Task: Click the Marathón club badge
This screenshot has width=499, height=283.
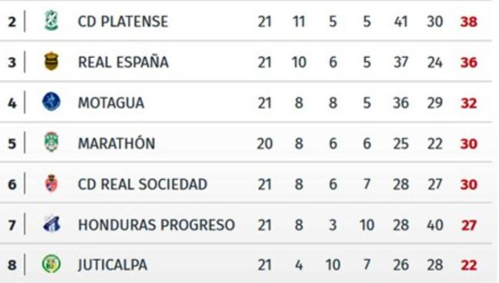Action: point(51,142)
